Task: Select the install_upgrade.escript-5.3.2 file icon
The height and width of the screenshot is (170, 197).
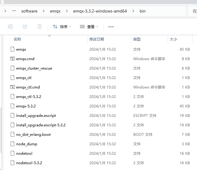Action: pyautogui.click(x=13, y=125)
